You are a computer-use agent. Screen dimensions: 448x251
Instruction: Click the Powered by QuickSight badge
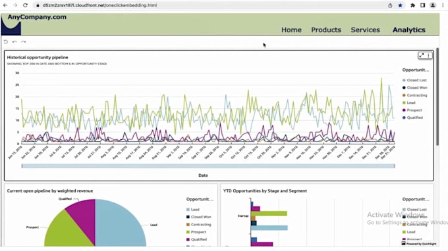tap(419, 244)
